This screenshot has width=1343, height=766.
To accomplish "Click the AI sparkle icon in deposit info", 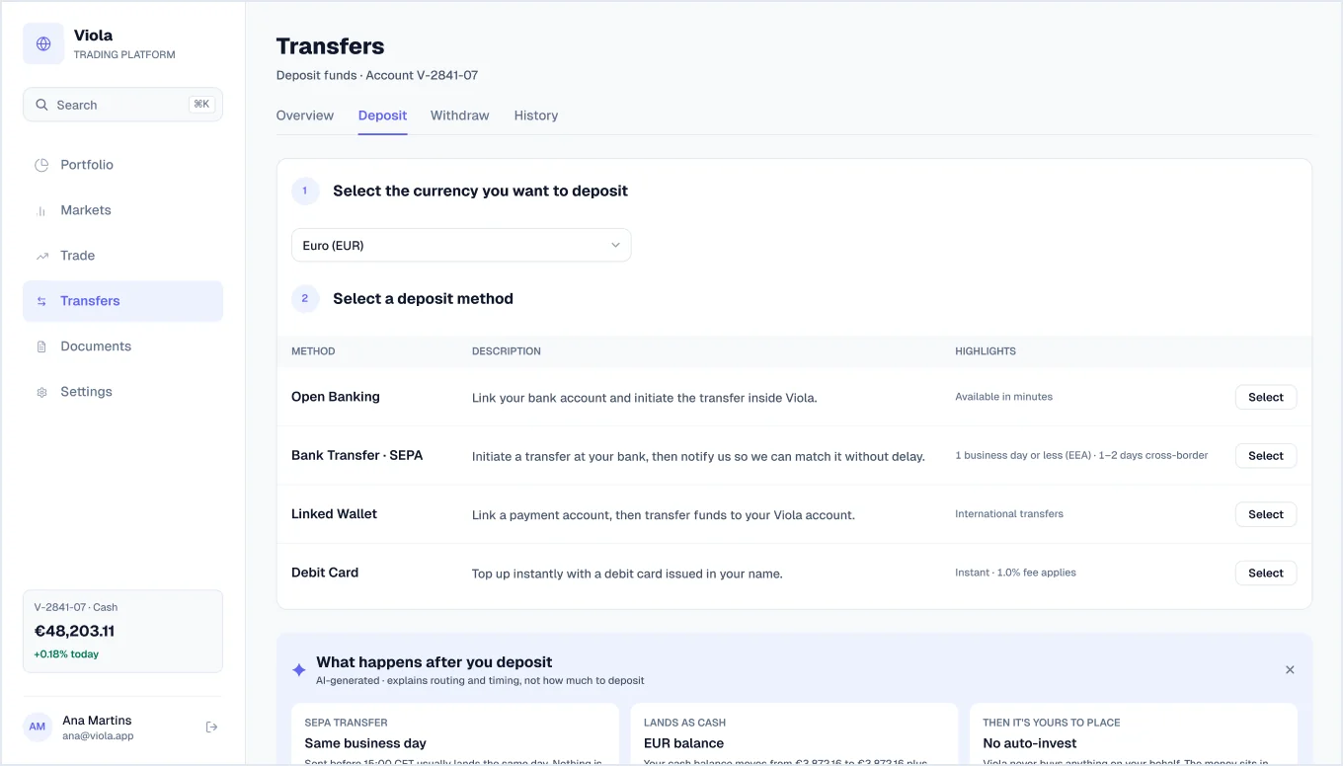I will 299,670.
